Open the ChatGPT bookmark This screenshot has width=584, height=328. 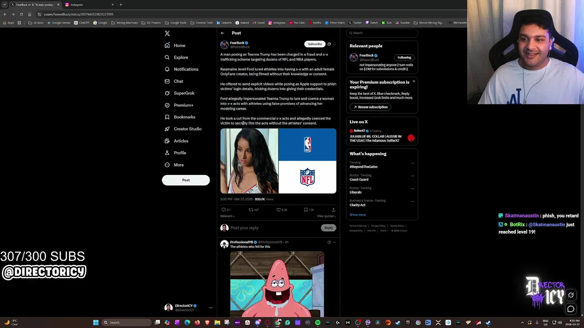[x=82, y=23]
